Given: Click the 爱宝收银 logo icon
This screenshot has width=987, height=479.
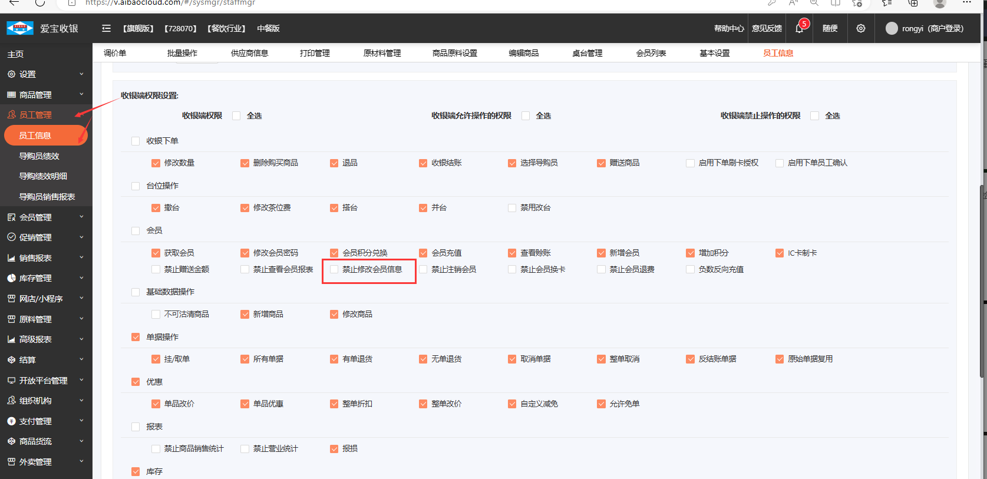Looking at the screenshot, I should (x=20, y=28).
